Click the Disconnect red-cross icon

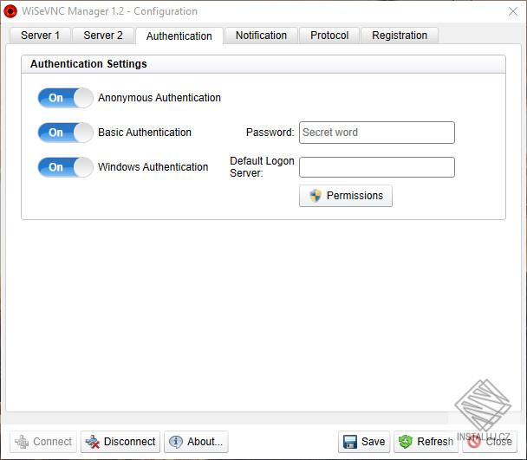[x=93, y=442]
